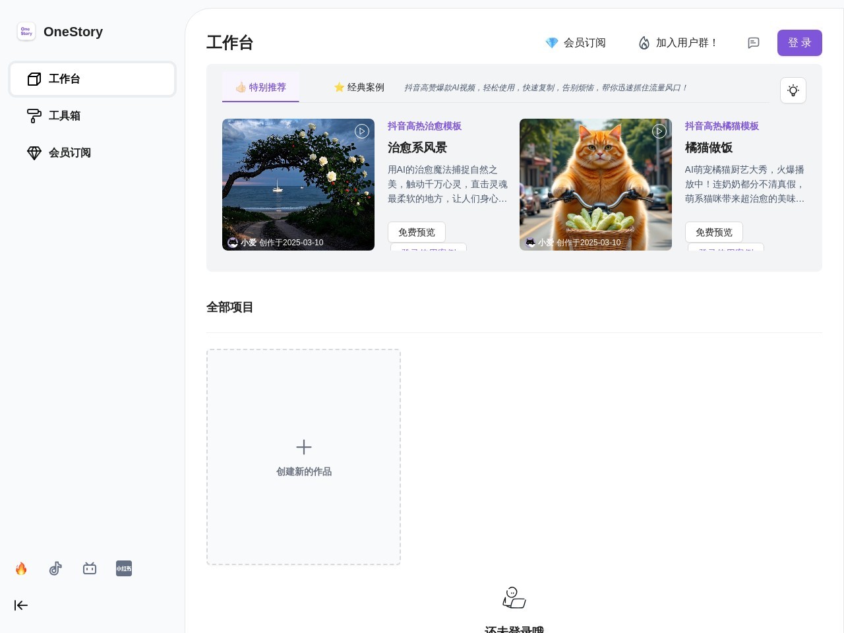Click the OneStory logo icon
This screenshot has width=844, height=633.
(x=26, y=32)
